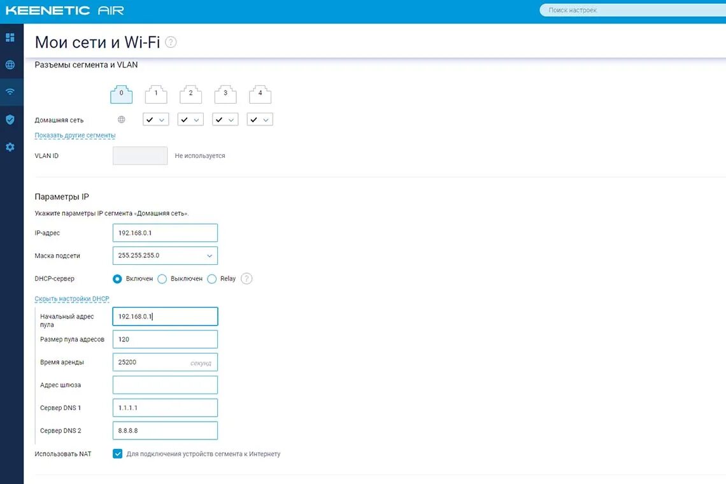Click the Keenetic Air logo

pos(65,10)
